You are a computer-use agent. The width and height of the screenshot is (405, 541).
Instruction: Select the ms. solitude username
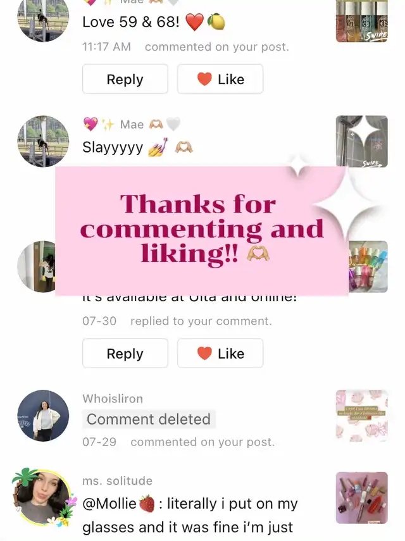[117, 481]
